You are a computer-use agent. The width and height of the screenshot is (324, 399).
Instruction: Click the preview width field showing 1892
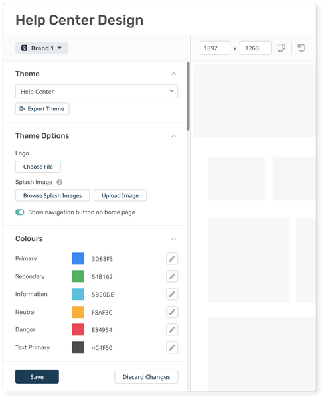coord(214,48)
